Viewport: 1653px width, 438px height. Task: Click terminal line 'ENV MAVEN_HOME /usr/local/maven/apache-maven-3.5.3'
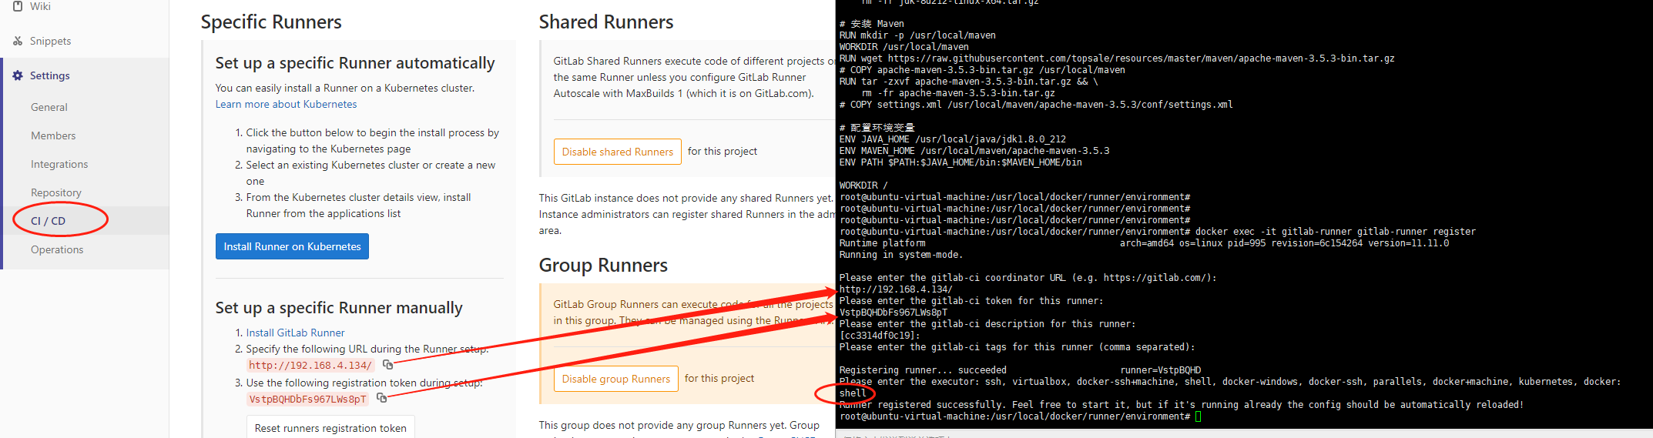[x=974, y=151]
